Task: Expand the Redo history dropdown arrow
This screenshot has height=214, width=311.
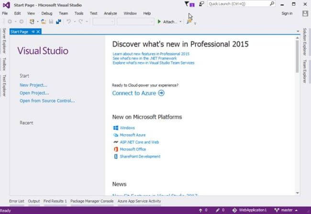Action: (x=87, y=21)
